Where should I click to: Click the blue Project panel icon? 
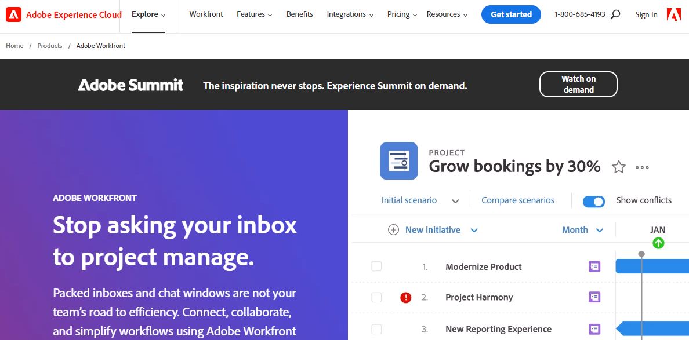(x=398, y=161)
